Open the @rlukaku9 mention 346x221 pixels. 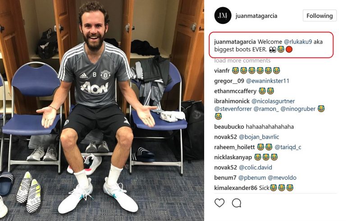[298, 42]
